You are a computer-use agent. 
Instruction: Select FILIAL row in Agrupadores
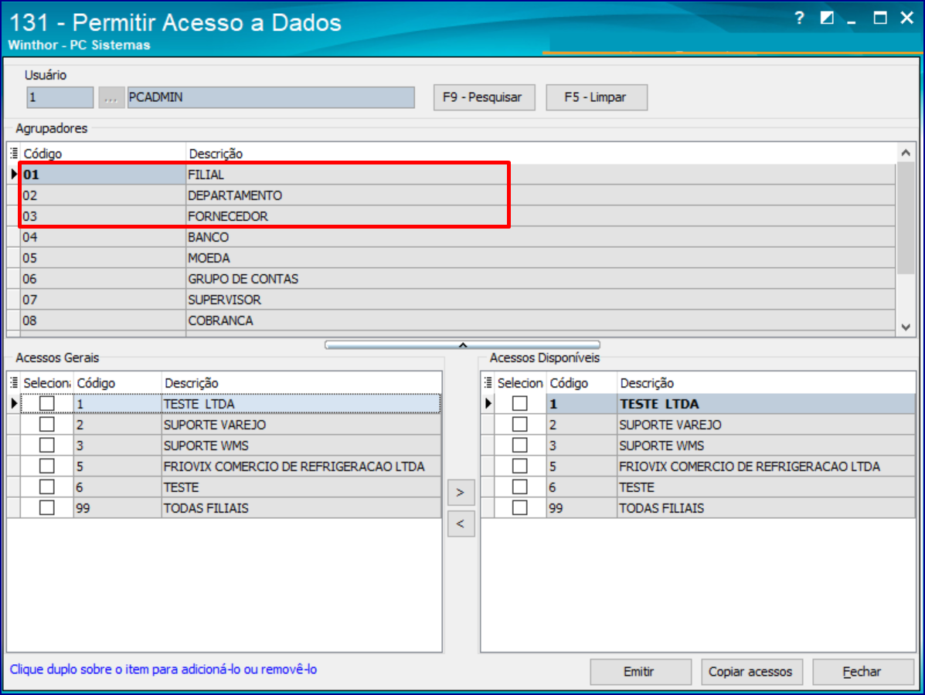tap(457, 175)
